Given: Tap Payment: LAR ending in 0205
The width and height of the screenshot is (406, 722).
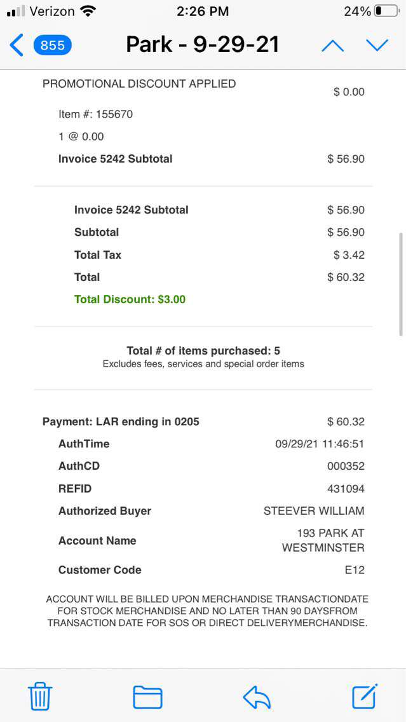Looking at the screenshot, I should tap(121, 421).
